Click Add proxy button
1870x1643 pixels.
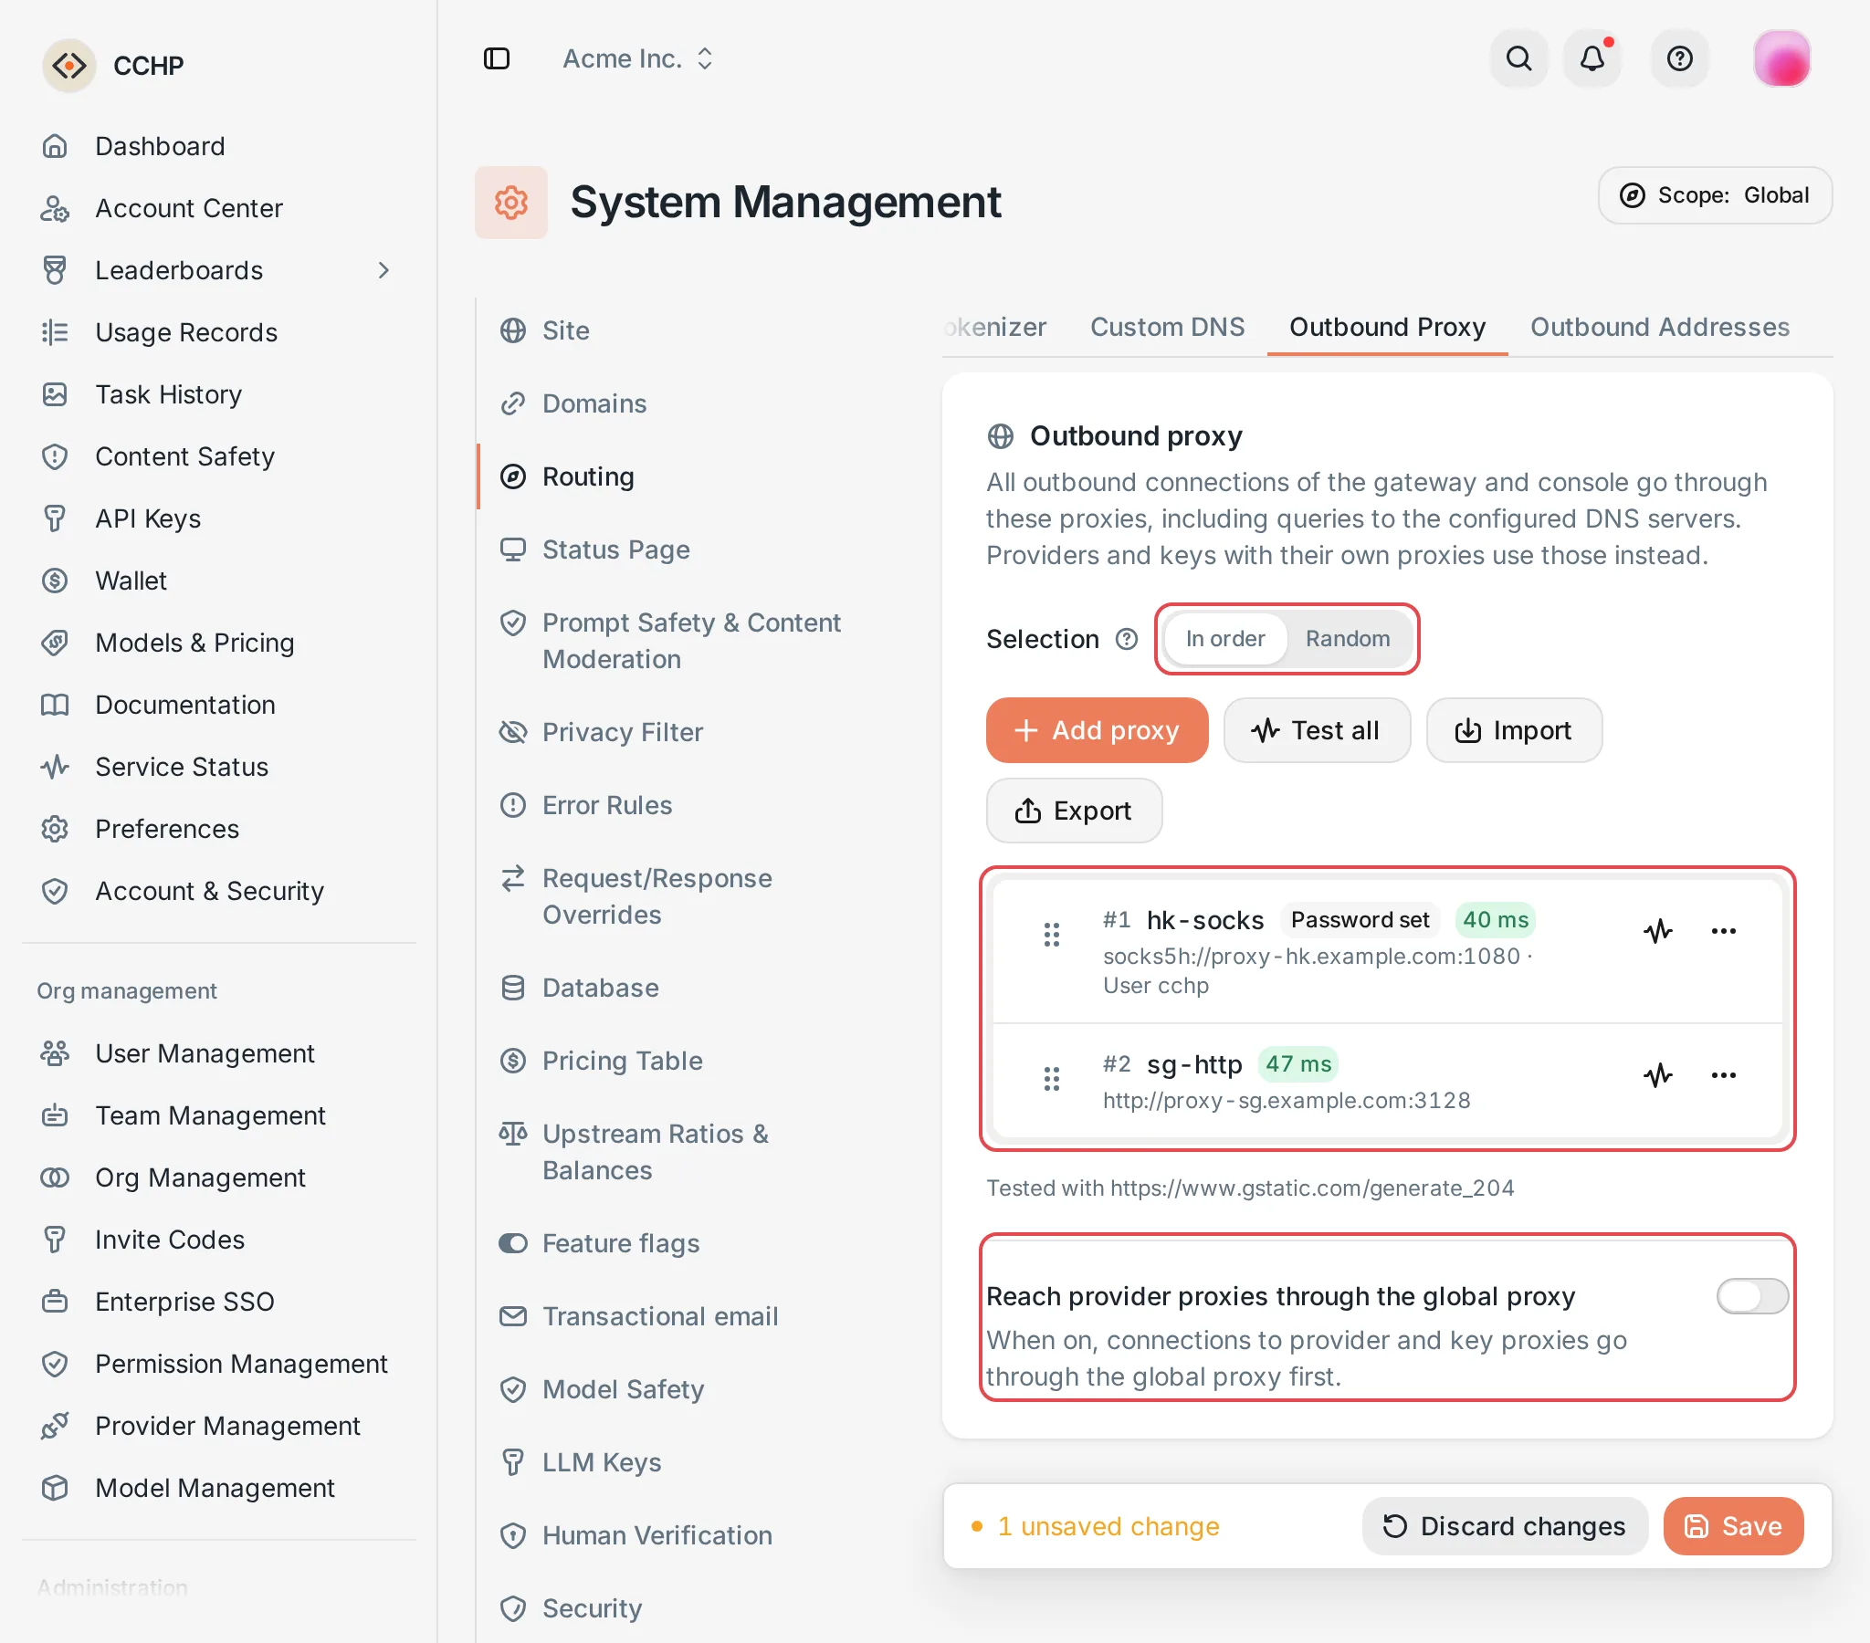click(1096, 730)
